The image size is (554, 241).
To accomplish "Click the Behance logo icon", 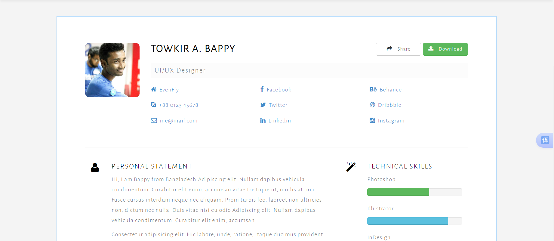I will (373, 89).
